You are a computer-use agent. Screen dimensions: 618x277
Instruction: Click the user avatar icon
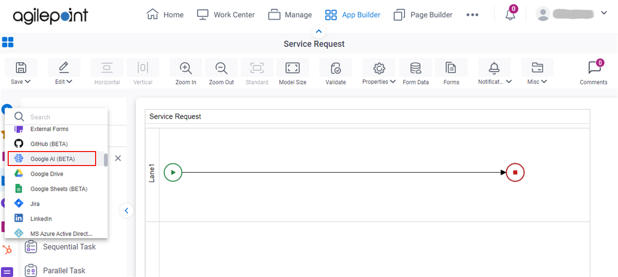coord(543,14)
